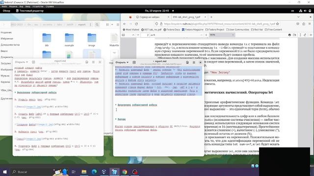
Task: Open 'Видео' in Files sidebar
Action: point(4,51)
